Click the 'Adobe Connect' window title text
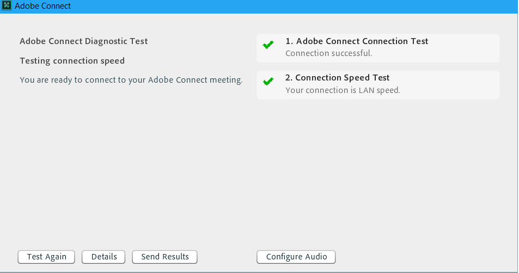 coord(42,6)
